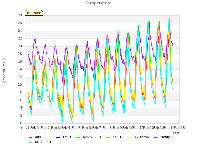
Task: Click the cyan NR01_PRT legend swatch
Action: click(30, 142)
